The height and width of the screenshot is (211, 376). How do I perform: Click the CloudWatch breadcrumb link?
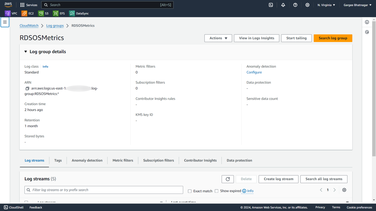29,26
